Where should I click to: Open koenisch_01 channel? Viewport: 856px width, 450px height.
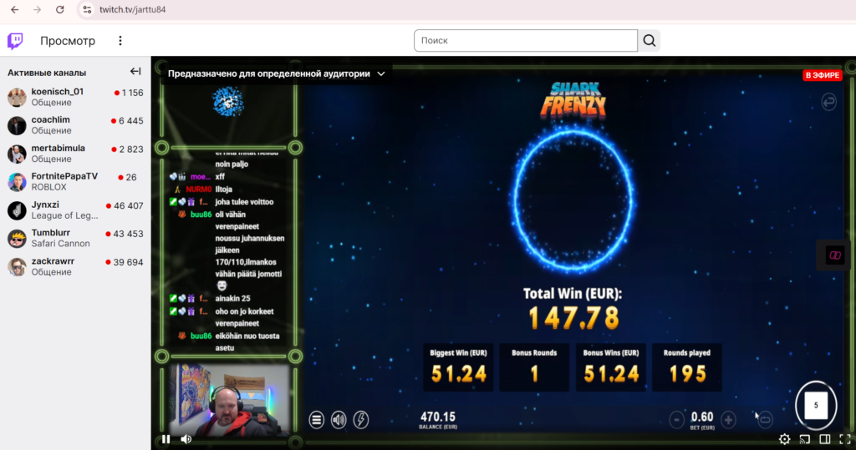(x=75, y=97)
